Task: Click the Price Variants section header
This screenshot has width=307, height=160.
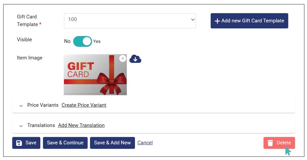Action: click(x=43, y=105)
